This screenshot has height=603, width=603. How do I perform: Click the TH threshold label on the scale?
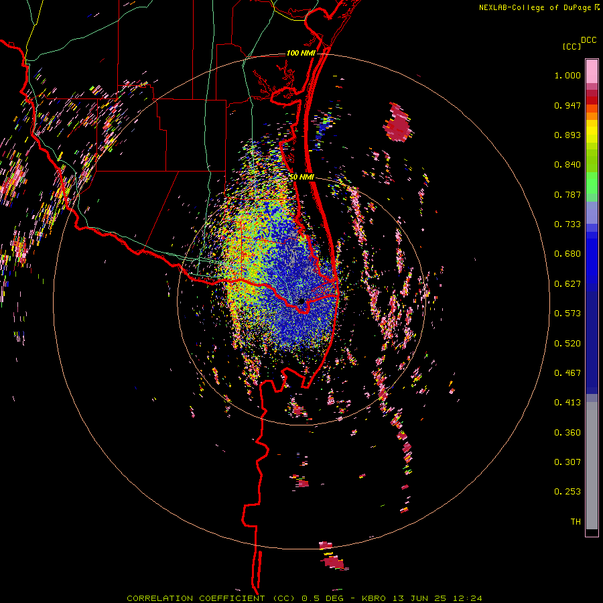[x=576, y=522]
